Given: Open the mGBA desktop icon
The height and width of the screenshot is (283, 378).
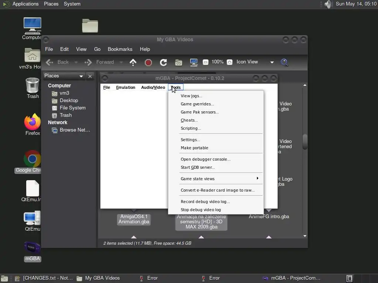Looking at the screenshot, I should tap(32, 252).
